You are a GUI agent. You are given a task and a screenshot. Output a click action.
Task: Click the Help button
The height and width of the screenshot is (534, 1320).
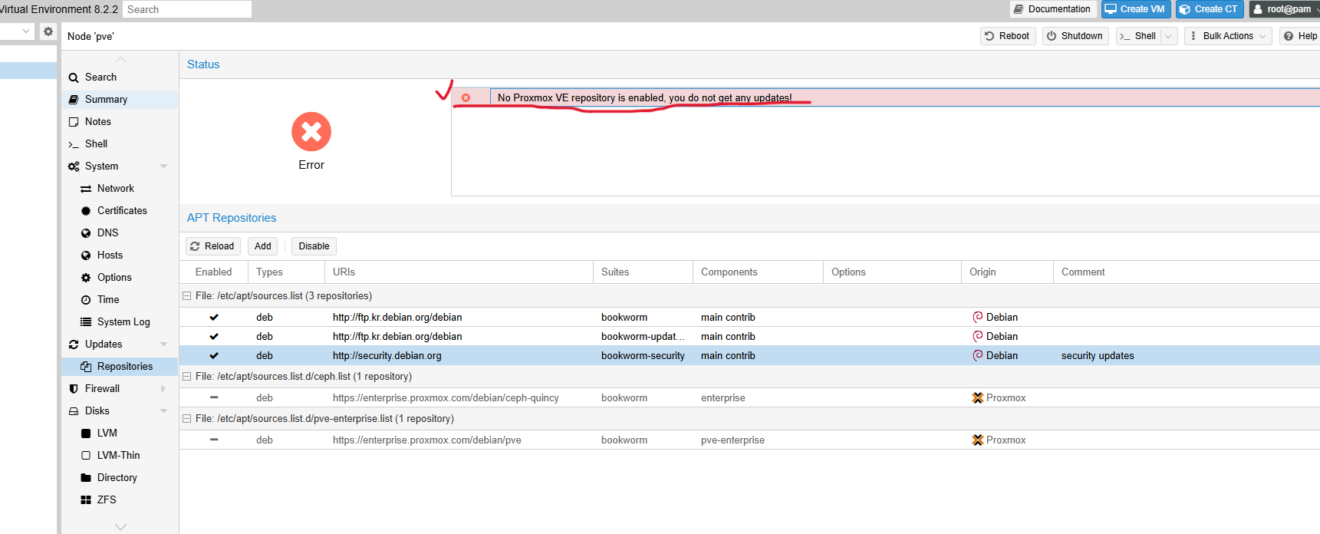1300,36
